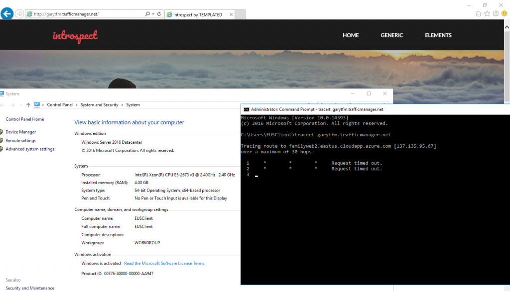Open the Favorites star icon
Screen dimensions: 510x291
[x=487, y=13]
